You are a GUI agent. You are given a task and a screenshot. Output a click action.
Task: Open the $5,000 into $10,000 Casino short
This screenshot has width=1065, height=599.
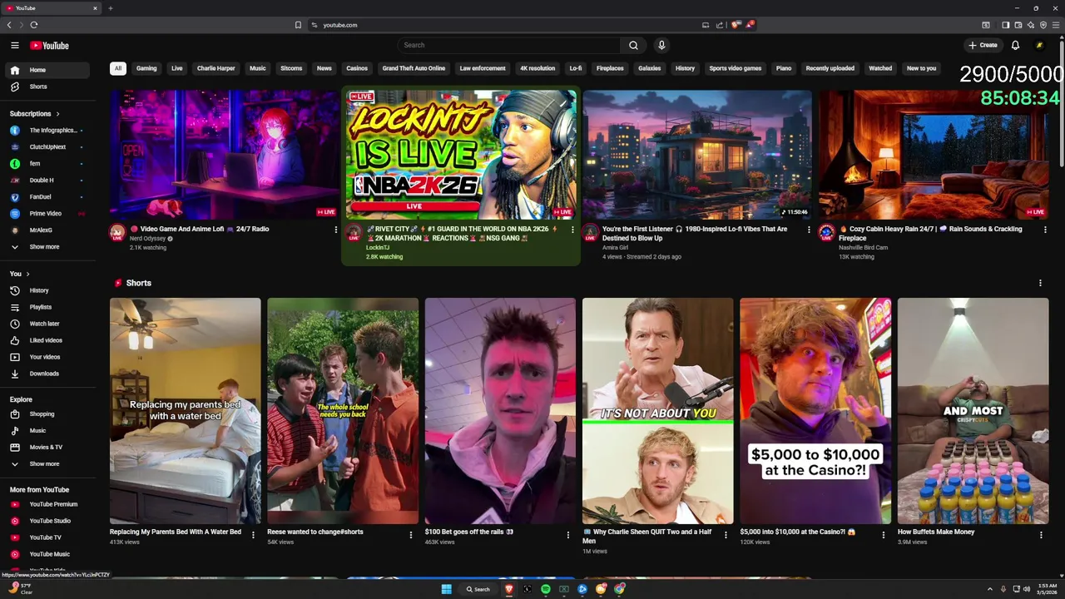(x=815, y=411)
